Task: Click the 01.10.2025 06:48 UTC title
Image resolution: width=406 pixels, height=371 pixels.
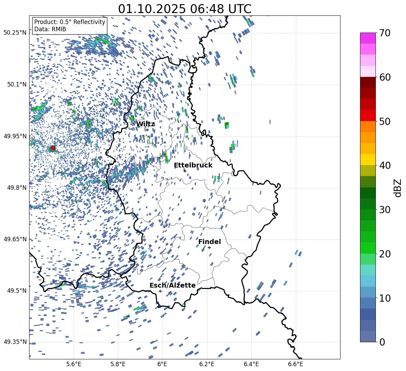Action: point(184,9)
